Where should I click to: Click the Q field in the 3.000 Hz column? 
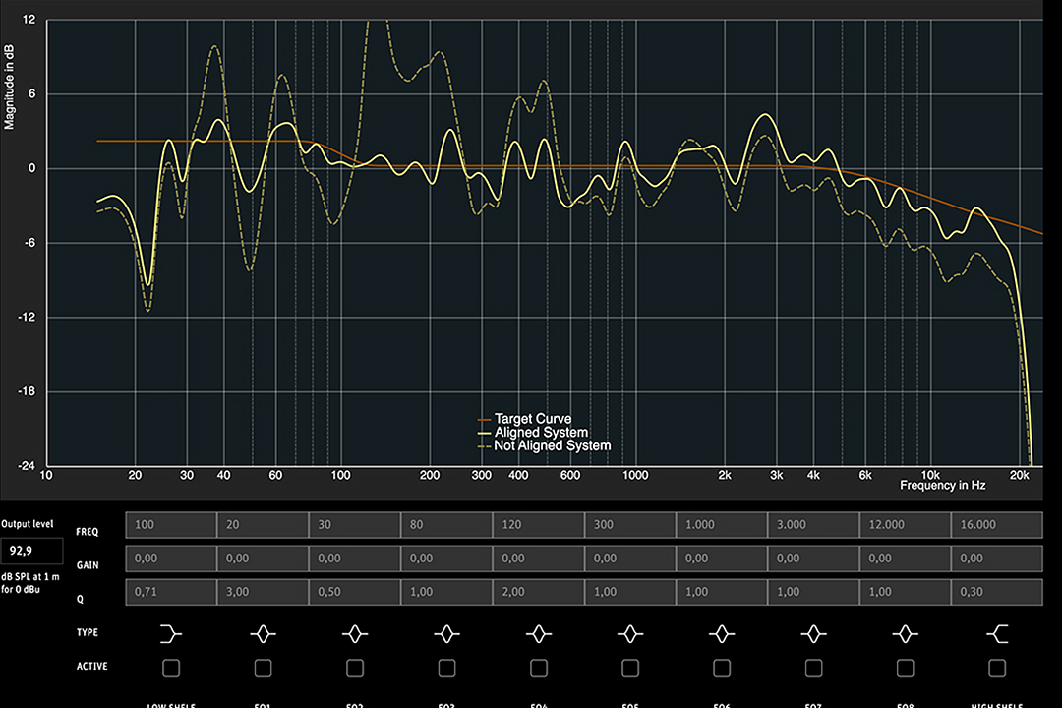point(813,592)
